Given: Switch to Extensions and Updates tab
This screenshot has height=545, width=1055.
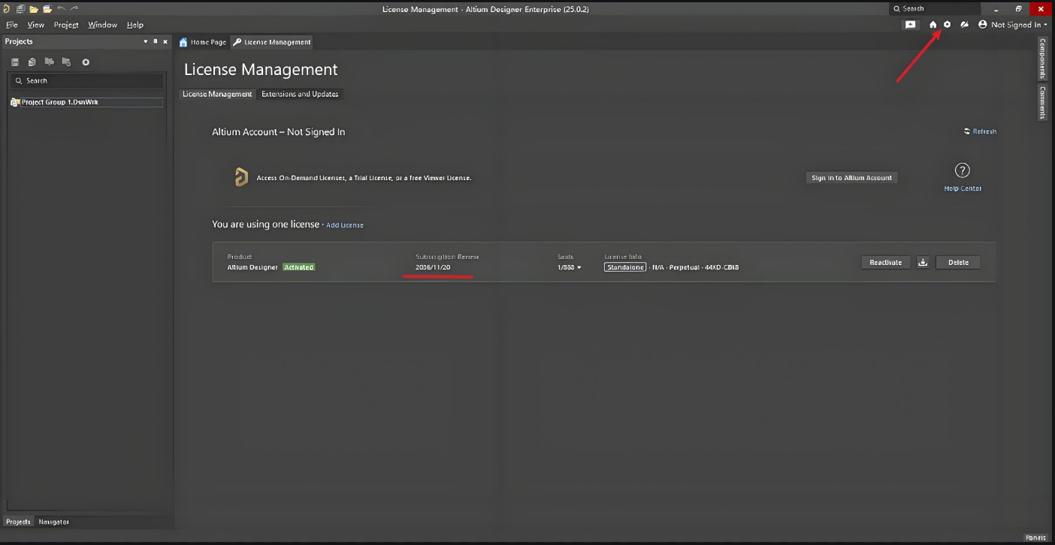Looking at the screenshot, I should pyautogui.click(x=300, y=94).
